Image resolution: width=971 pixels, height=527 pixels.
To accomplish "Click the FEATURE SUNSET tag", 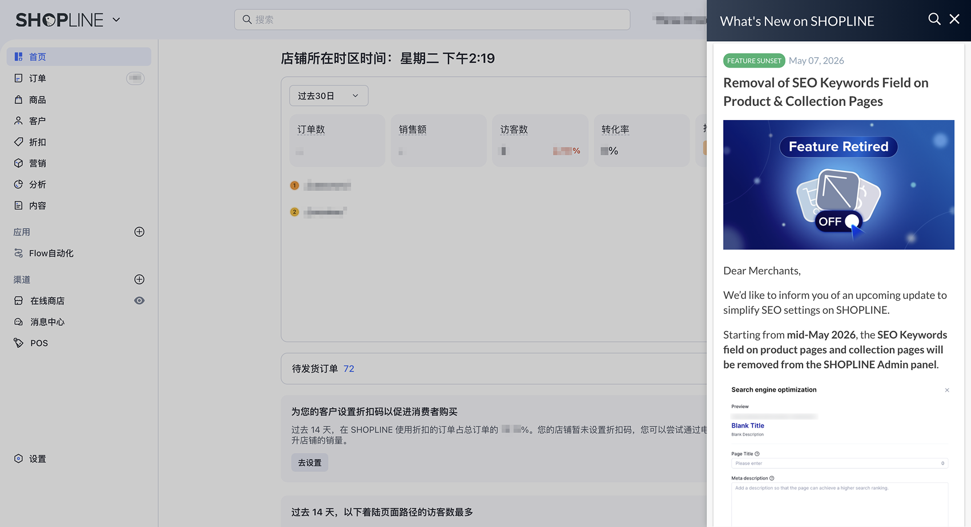I will click(x=754, y=61).
